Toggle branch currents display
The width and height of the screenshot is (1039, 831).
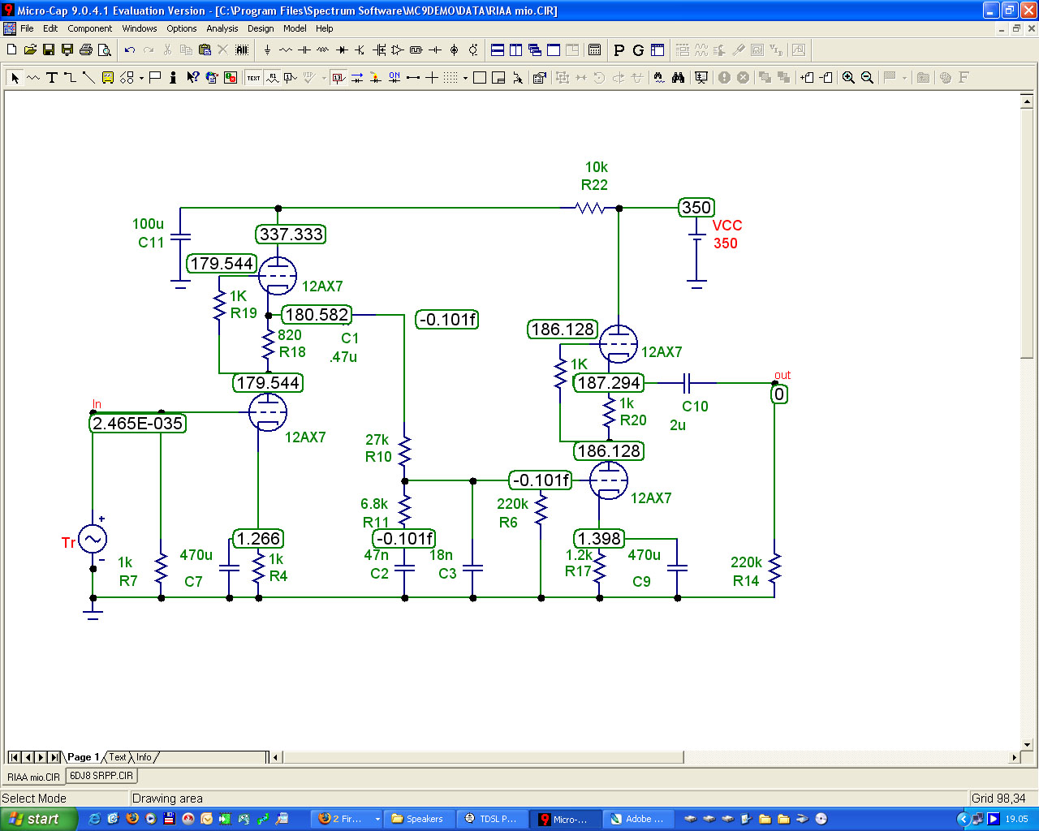pyautogui.click(x=357, y=78)
